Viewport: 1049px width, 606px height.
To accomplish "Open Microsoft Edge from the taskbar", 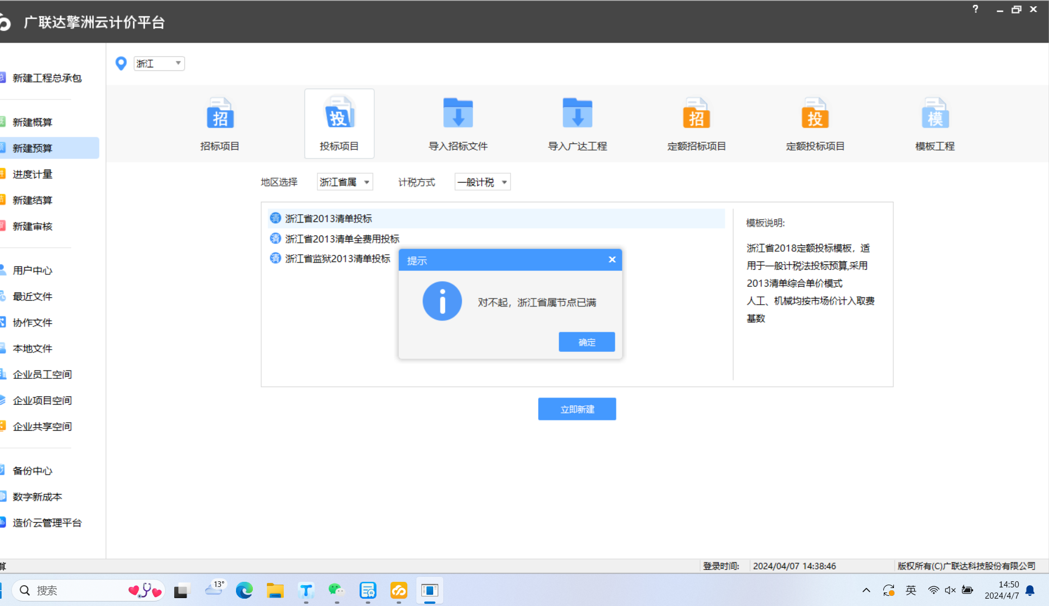I will pyautogui.click(x=244, y=590).
